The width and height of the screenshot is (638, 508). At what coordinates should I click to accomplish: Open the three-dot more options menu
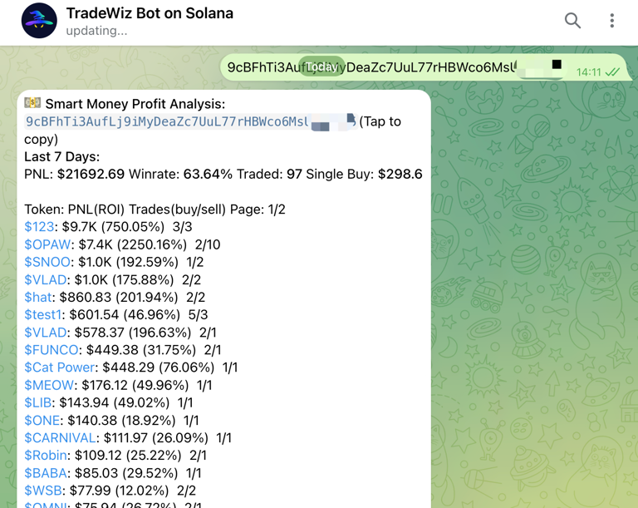coord(612,21)
